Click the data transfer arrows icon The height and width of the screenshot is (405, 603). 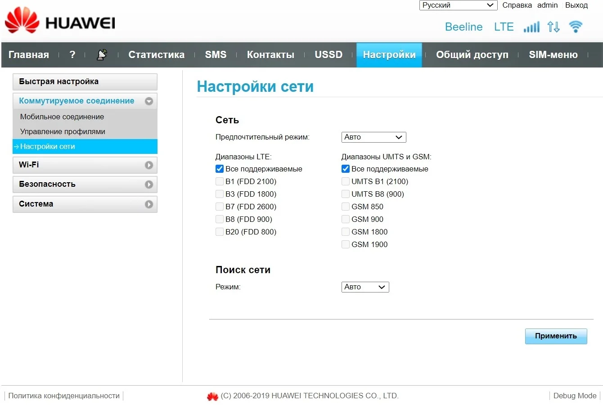click(x=553, y=27)
